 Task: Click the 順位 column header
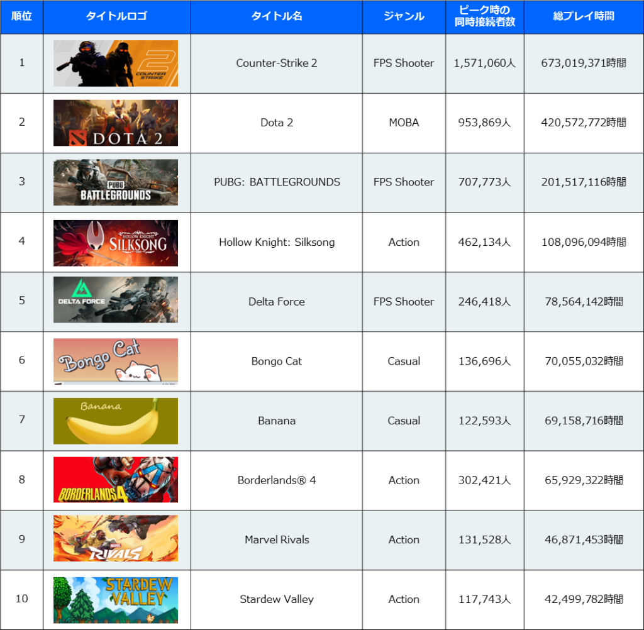pos(22,16)
